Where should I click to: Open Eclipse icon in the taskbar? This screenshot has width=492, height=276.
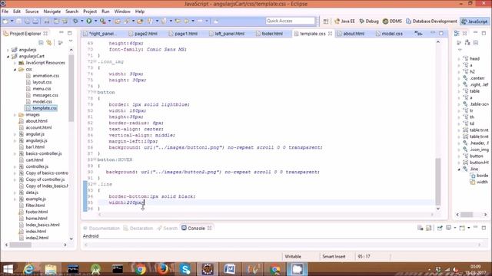coord(208,269)
